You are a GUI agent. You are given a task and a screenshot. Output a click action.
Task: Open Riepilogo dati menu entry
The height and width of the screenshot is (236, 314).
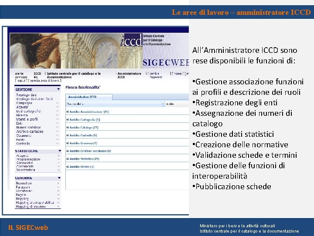coord(26,95)
